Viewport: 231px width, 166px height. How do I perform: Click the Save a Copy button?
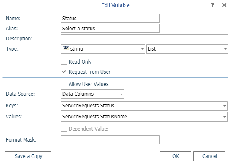click(x=28, y=156)
